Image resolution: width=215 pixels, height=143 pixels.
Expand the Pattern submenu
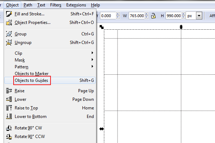click(x=50, y=67)
